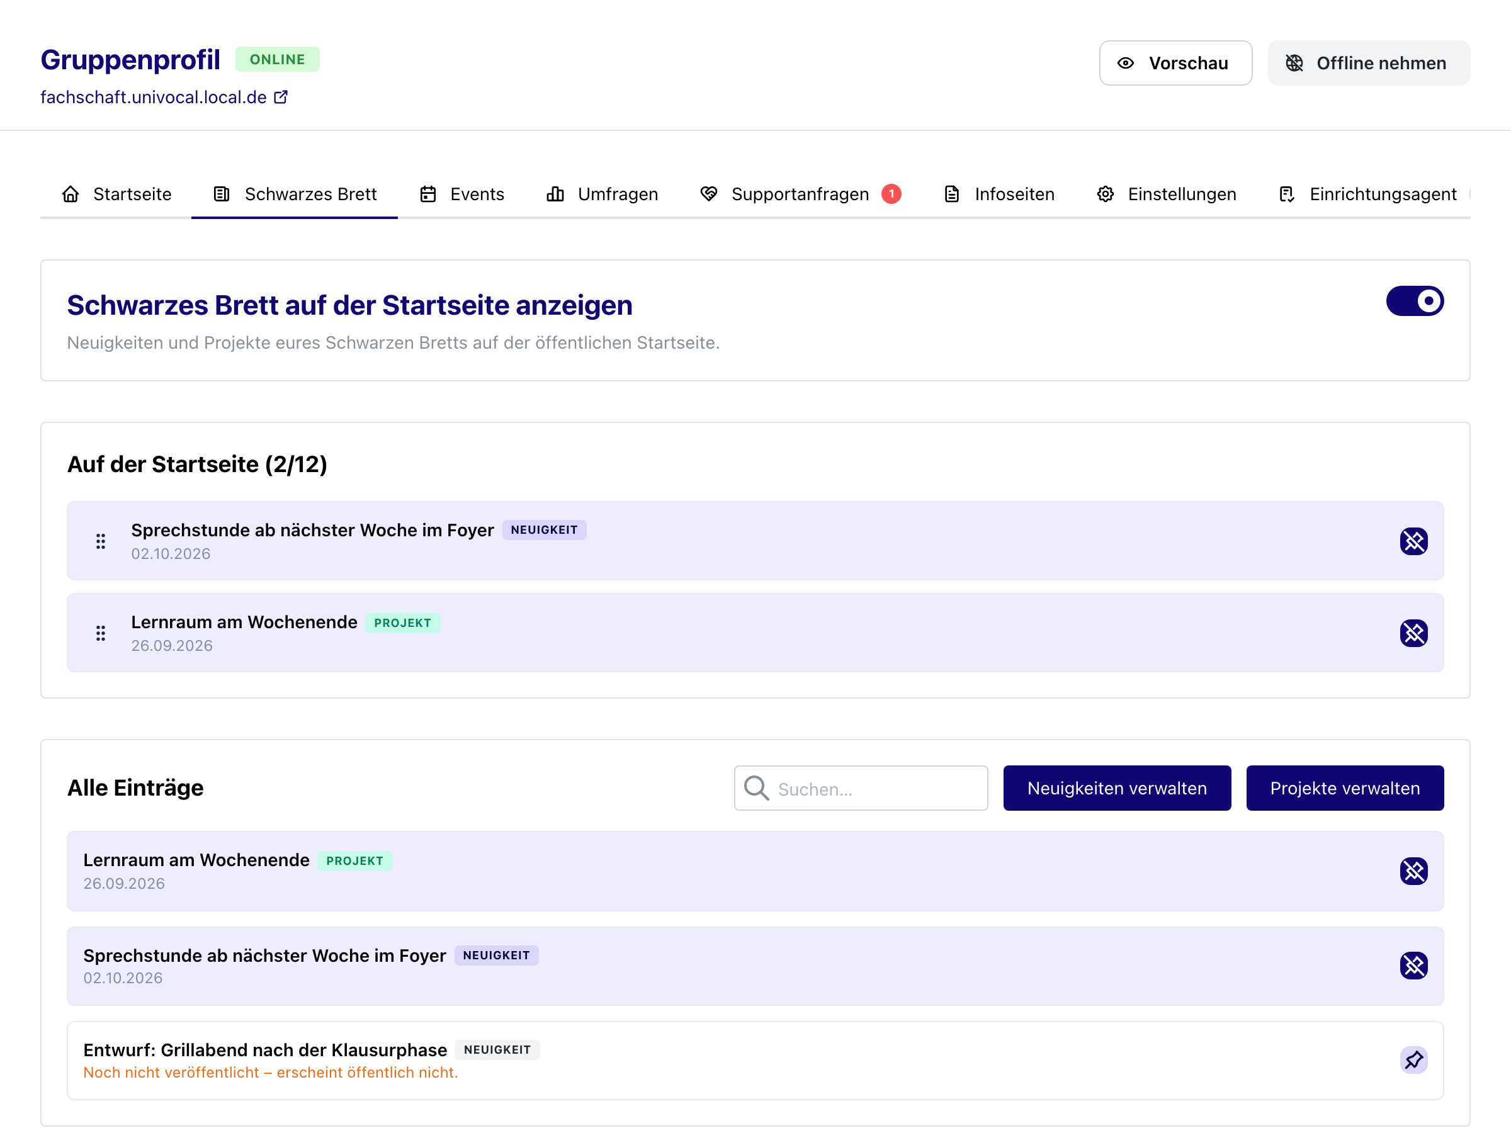Click the Alle Einträge heading
This screenshot has height=1133, width=1511.
pyautogui.click(x=135, y=787)
